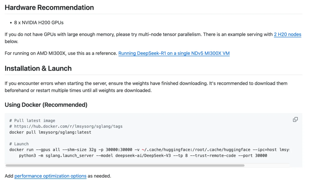Screen dimensions: 311x182
Task: Click the Hardware Recommendation heading
Action: coord(49,7)
